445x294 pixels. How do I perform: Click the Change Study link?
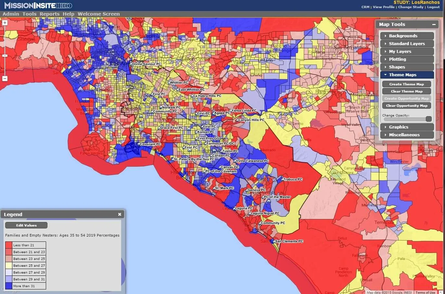click(x=411, y=7)
